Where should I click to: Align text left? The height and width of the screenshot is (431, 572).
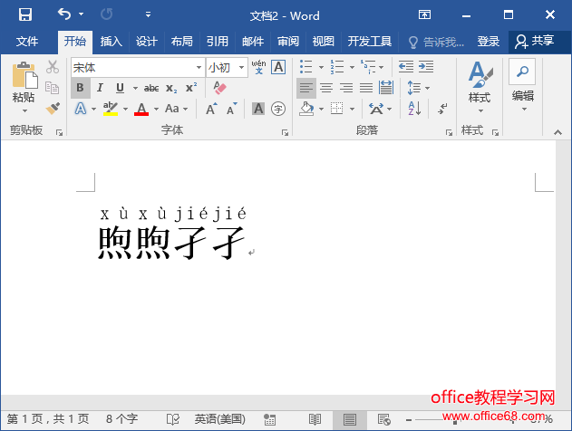tap(306, 88)
